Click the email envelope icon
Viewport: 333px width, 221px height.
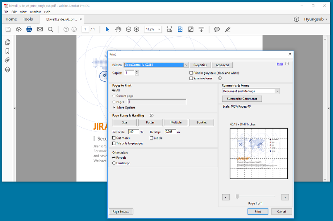[40, 29]
